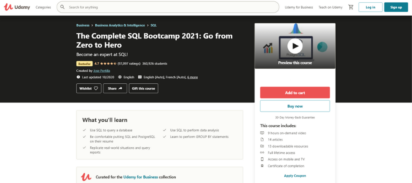Open 'Udemy for Business' collection link
This screenshot has height=183, width=412.
coord(141,177)
